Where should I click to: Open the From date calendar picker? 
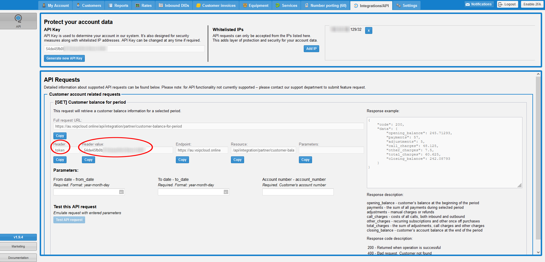pyautogui.click(x=122, y=192)
